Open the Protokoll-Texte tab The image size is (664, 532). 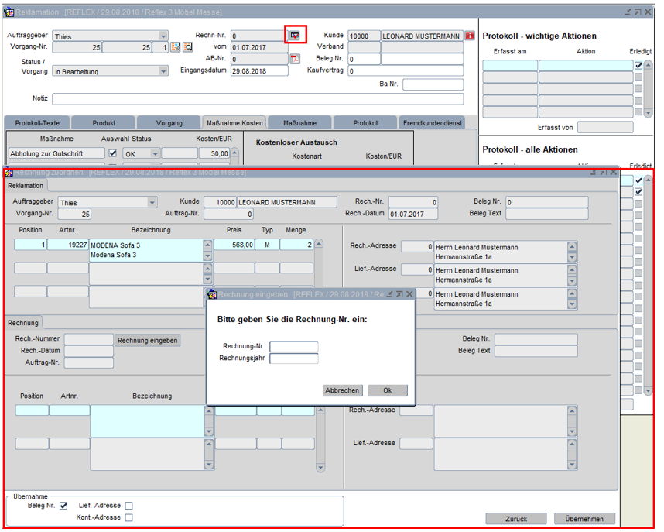pos(36,123)
